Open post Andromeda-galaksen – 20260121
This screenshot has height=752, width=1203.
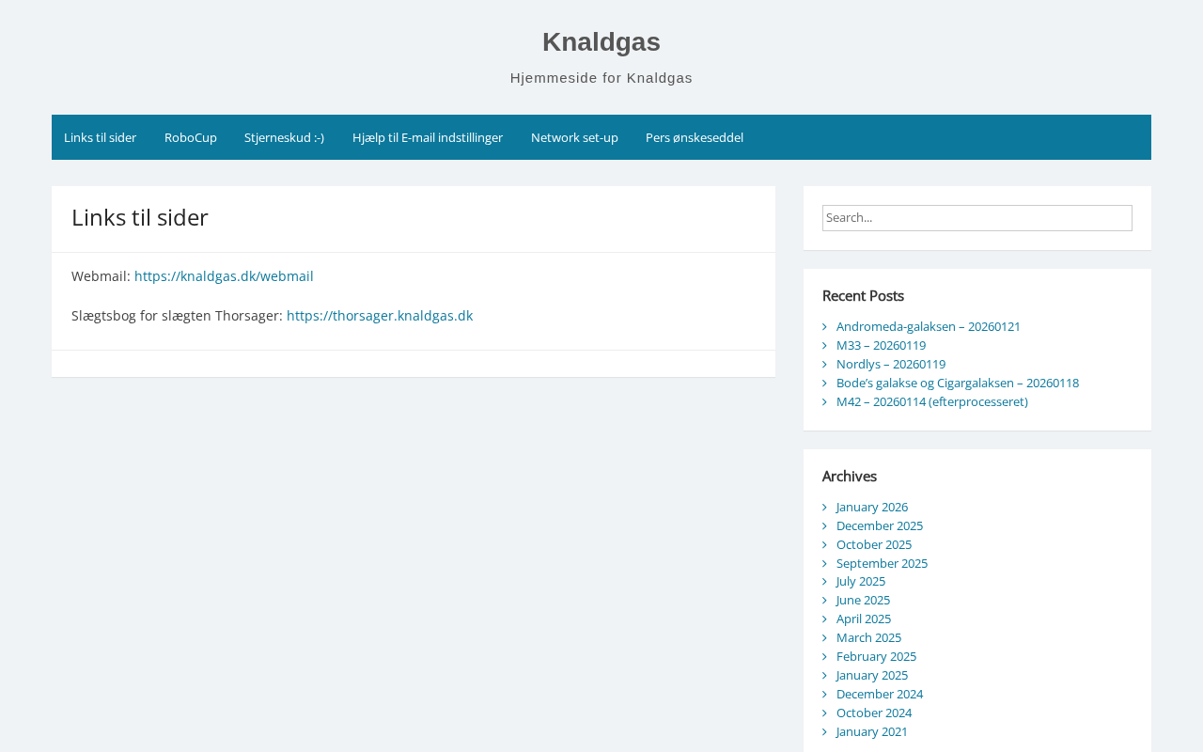(929, 326)
